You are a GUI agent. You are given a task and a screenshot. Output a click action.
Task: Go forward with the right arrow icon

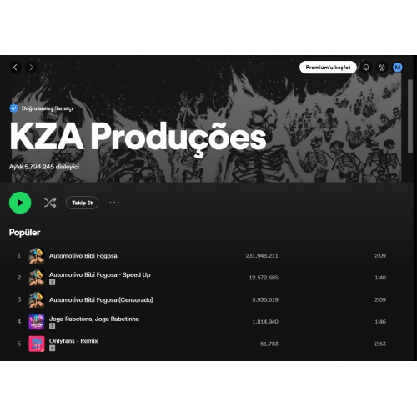[31, 68]
